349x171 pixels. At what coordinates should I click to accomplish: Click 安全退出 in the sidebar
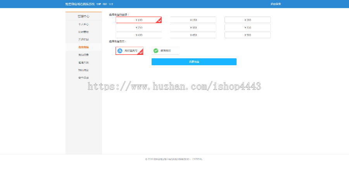[83, 78]
